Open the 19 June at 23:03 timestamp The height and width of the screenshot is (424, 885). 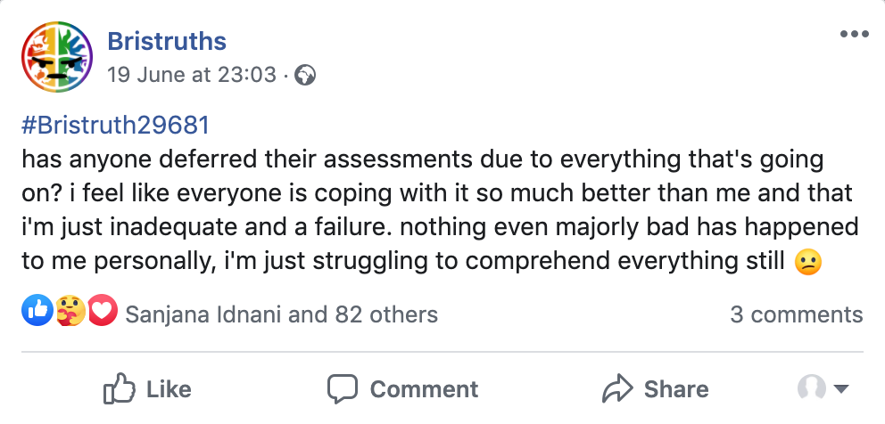click(x=191, y=76)
